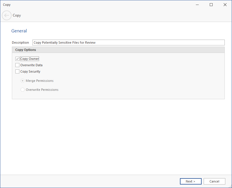Choose the Overwrite Permissions radio button
This screenshot has width=232, height=188.
[x=23, y=90]
